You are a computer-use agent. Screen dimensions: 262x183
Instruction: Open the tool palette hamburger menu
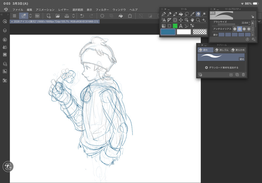tap(162, 9)
